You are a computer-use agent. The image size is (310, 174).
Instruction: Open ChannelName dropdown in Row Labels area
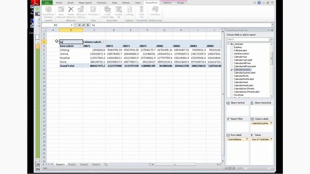pyautogui.click(x=247, y=139)
